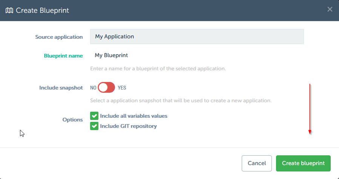Click the NO label beside the snapshot switch

(x=93, y=88)
